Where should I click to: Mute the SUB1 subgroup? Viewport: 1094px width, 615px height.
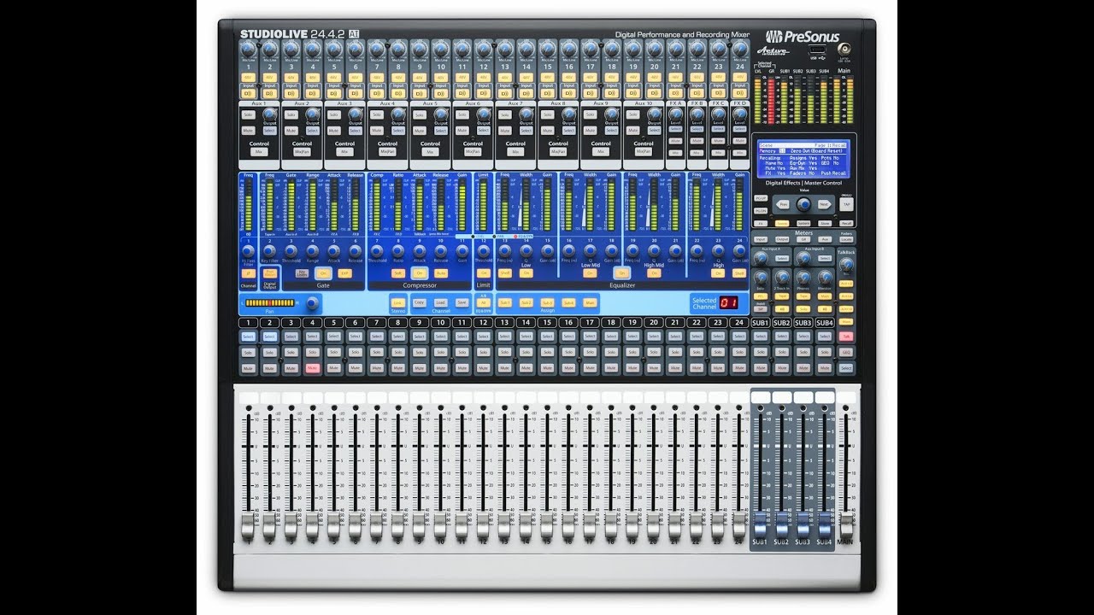pyautogui.click(x=761, y=367)
